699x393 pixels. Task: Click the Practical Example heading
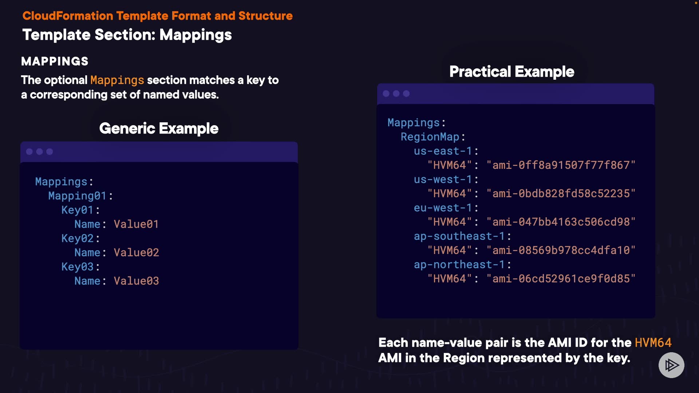(512, 72)
